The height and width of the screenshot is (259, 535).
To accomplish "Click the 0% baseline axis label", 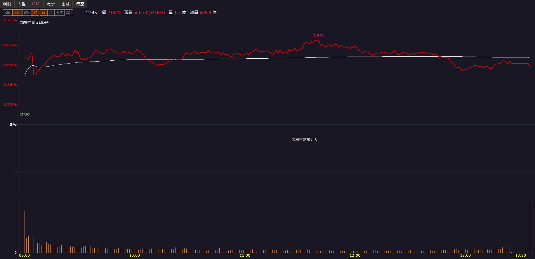I will 13,125.
